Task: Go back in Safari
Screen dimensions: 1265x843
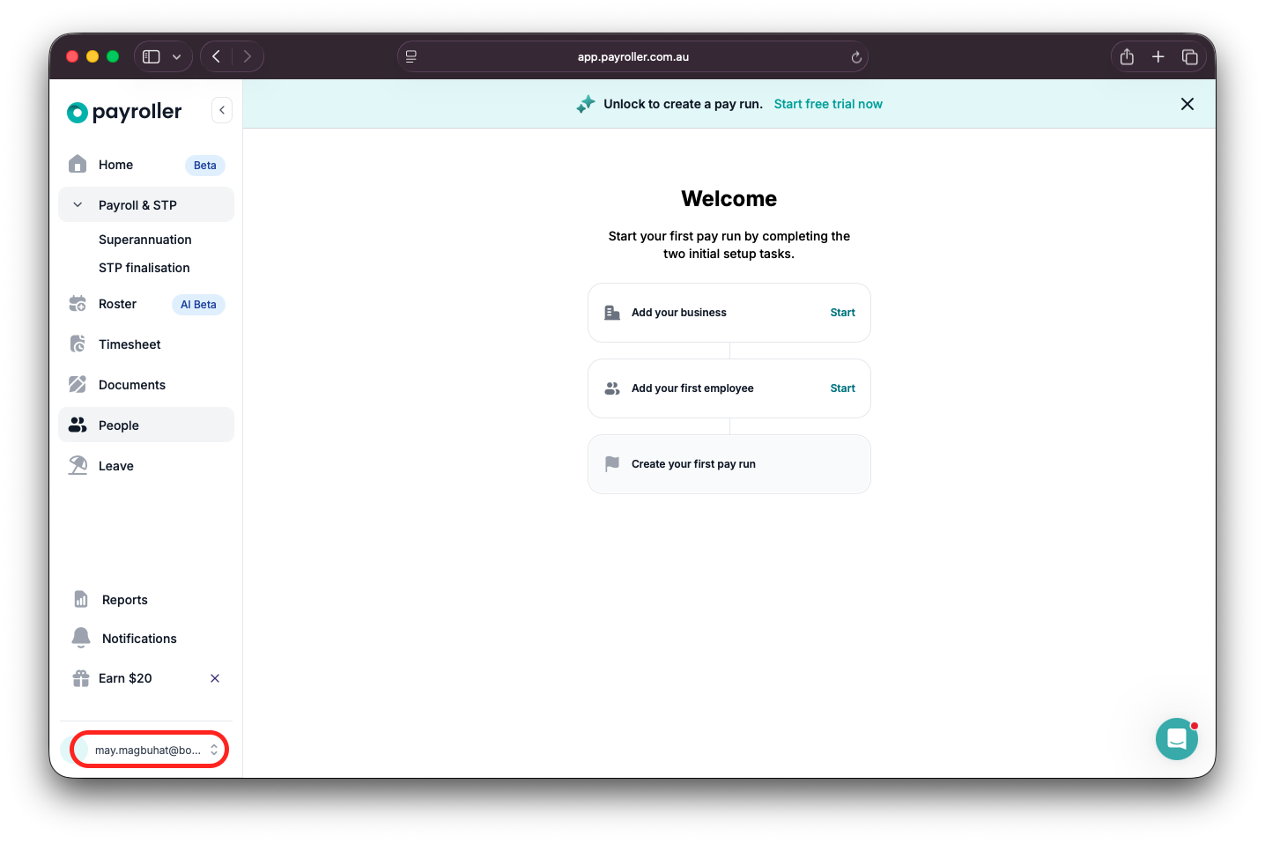Action: [216, 56]
